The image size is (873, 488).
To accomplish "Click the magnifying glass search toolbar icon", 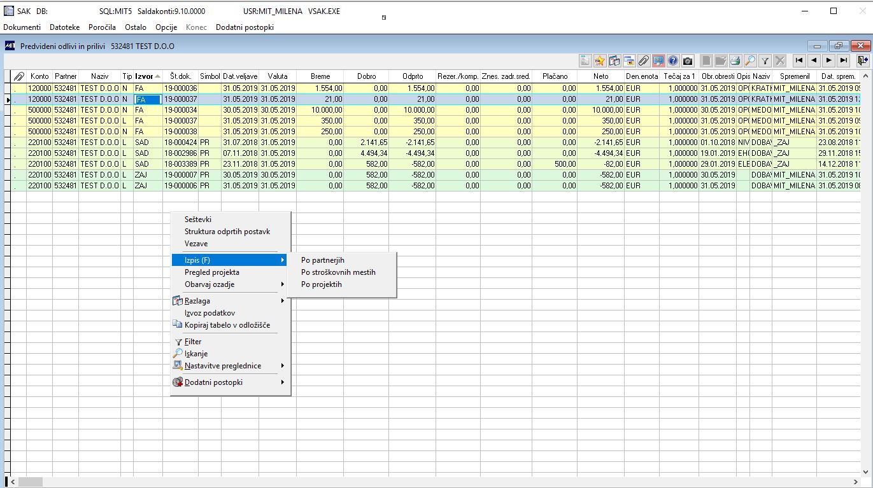I will tap(750, 60).
